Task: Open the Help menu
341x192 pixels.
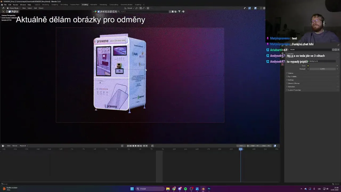Action: (29, 5)
